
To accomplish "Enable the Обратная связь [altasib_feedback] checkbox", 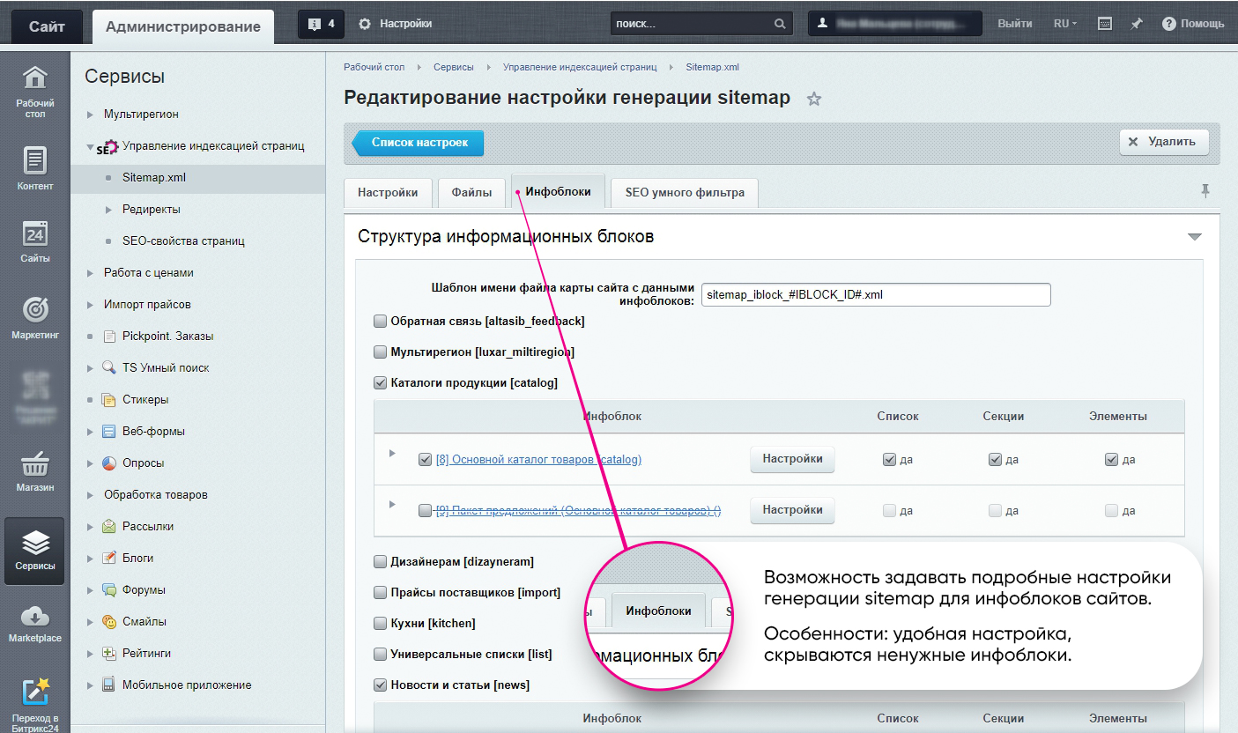I will click(x=381, y=322).
